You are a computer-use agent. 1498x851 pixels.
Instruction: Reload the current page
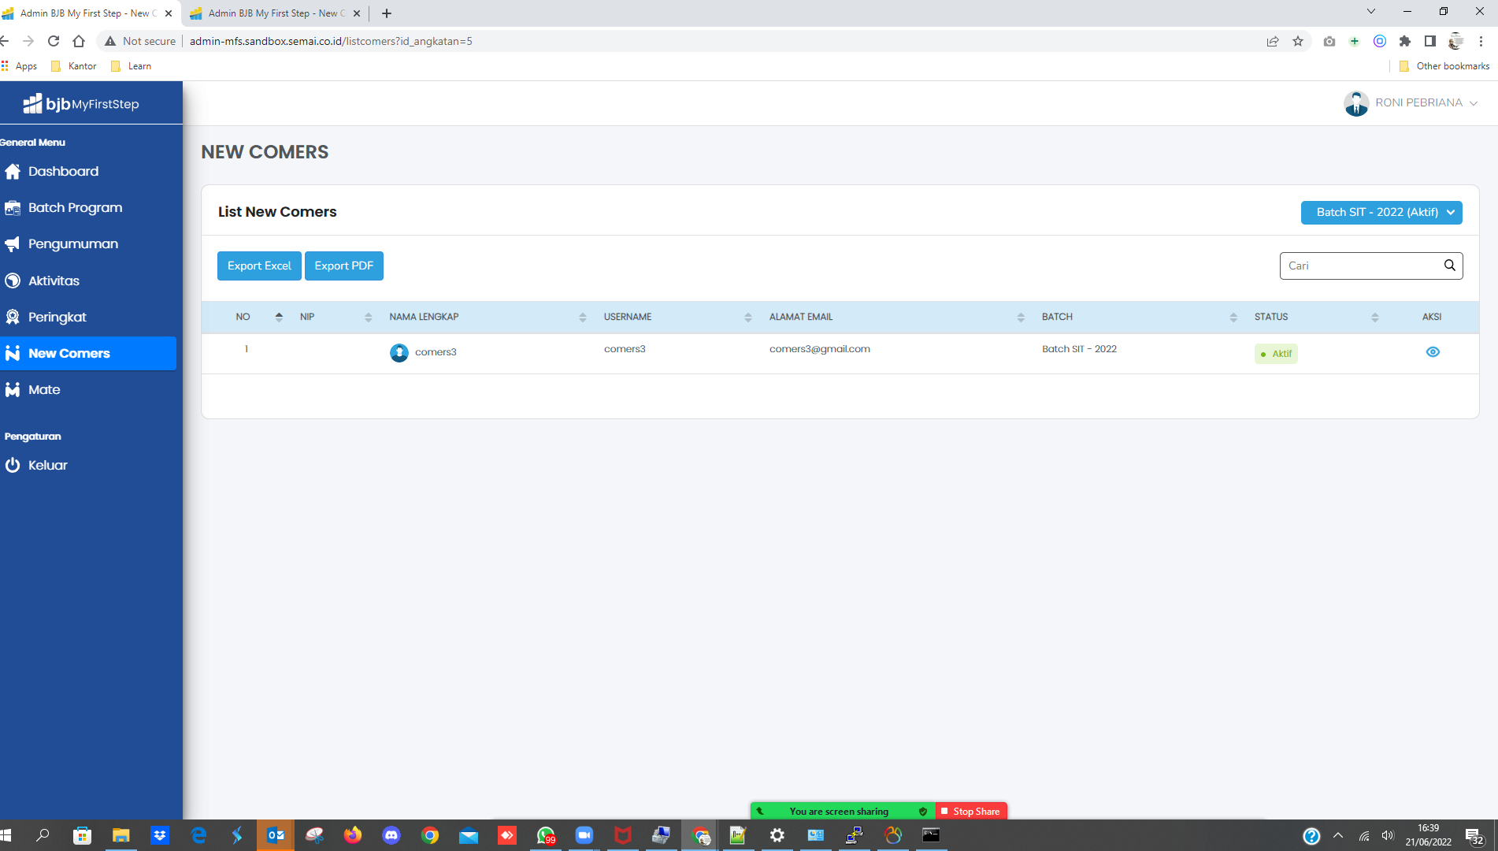54,41
